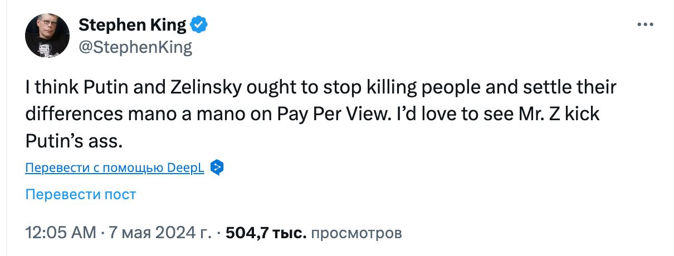Screen dimensions: 674x256
Task: Open Stephen King's profile picture
Action: (47, 36)
